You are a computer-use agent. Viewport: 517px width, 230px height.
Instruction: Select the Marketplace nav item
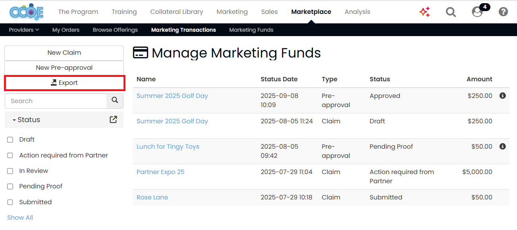(x=311, y=12)
